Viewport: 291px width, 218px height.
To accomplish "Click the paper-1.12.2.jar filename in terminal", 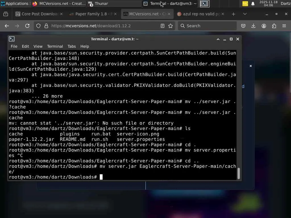I will [32, 139].
